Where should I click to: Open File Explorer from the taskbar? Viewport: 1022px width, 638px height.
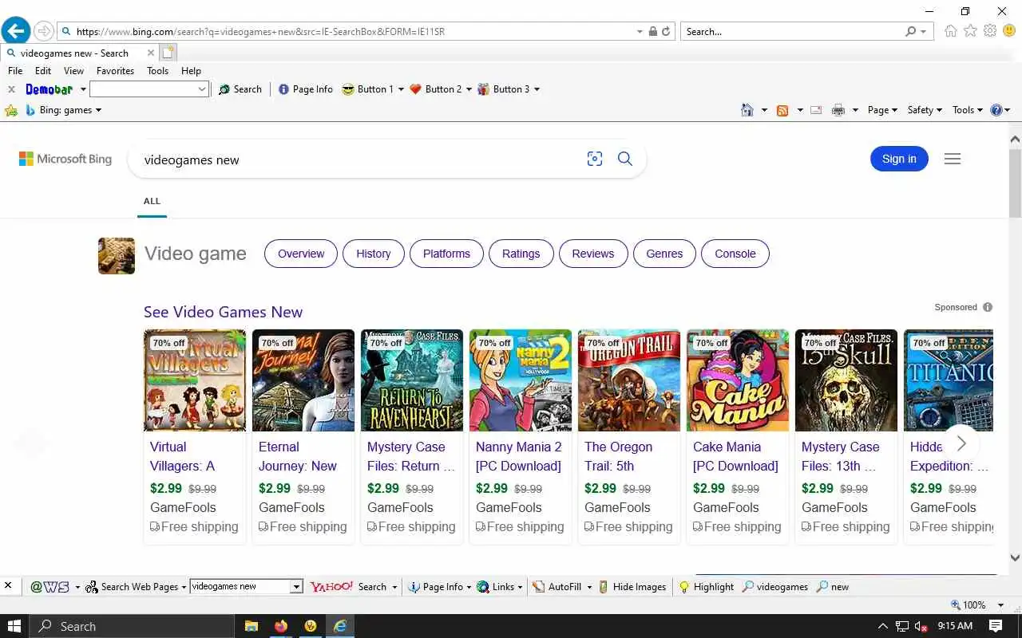tap(251, 626)
